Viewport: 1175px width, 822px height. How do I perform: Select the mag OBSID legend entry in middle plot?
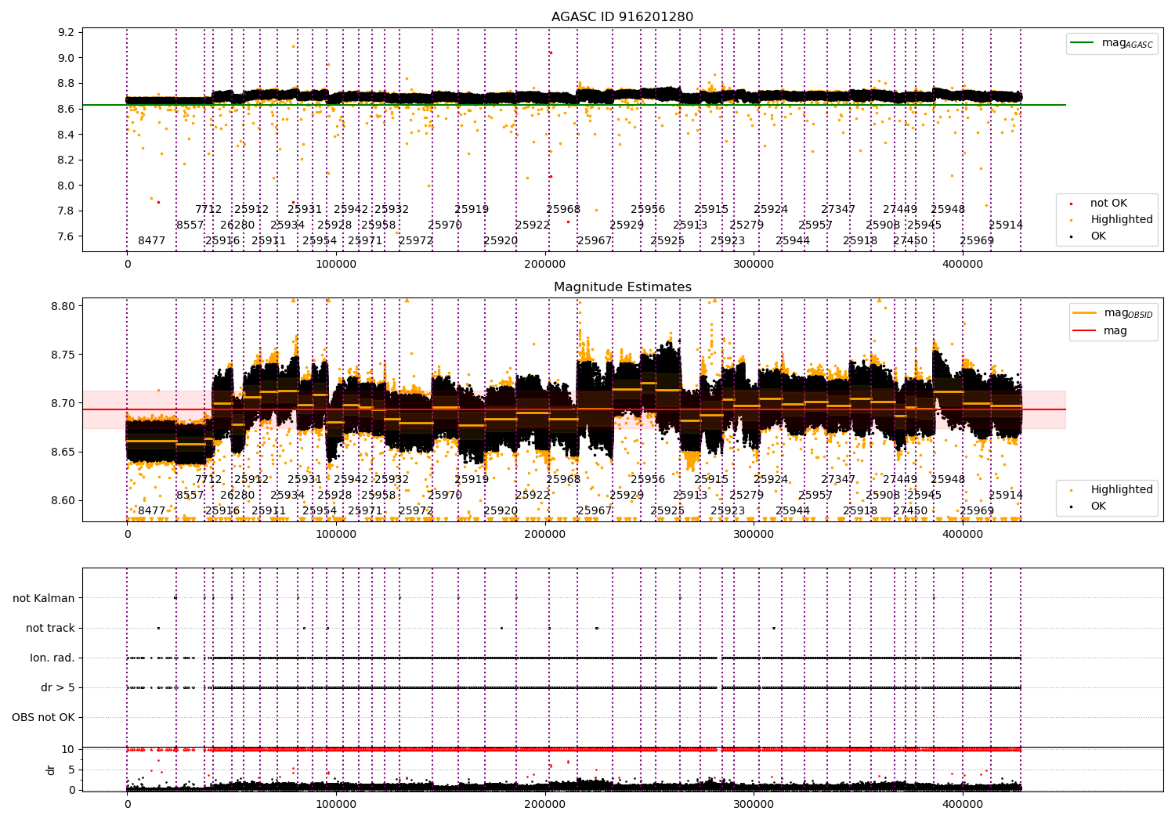point(1112,313)
